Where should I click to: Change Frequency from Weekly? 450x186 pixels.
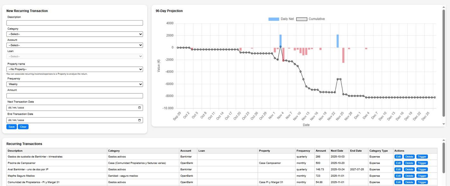coord(75,84)
